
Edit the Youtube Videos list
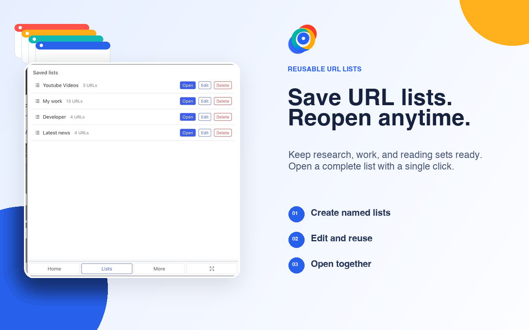pyautogui.click(x=205, y=85)
